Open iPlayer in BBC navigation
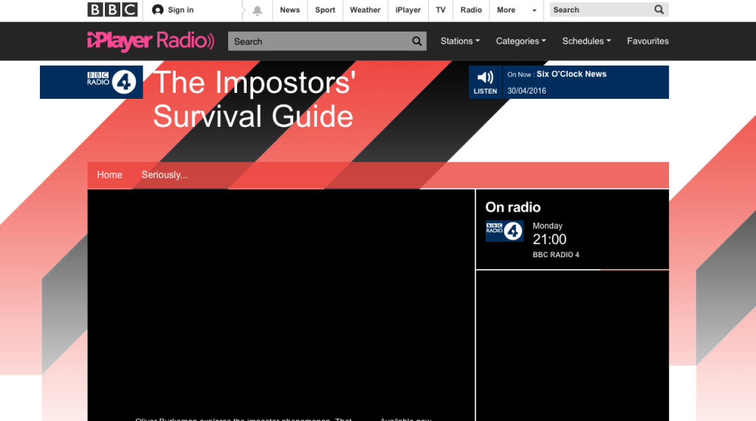The image size is (756, 421). pyautogui.click(x=408, y=10)
